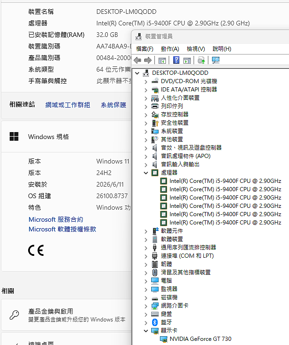Select the 存放控制器 icon

(x=155, y=115)
